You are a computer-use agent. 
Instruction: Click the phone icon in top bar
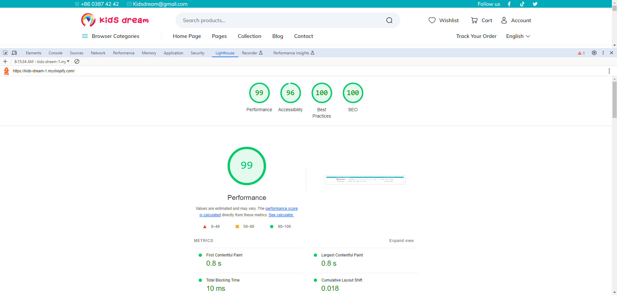[x=77, y=4]
